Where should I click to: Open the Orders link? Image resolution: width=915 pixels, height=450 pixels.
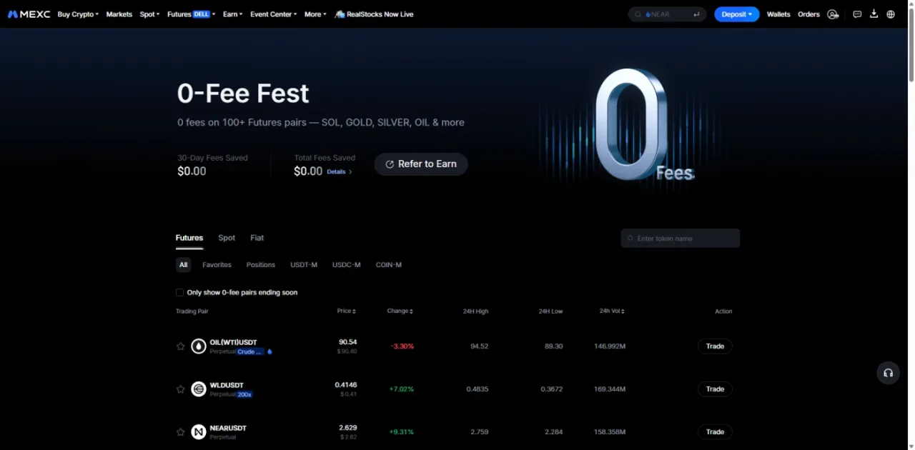click(x=808, y=14)
